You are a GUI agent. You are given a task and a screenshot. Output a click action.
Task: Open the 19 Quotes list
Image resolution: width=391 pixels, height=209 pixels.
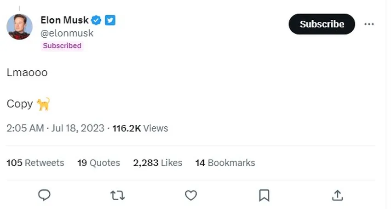coord(98,163)
